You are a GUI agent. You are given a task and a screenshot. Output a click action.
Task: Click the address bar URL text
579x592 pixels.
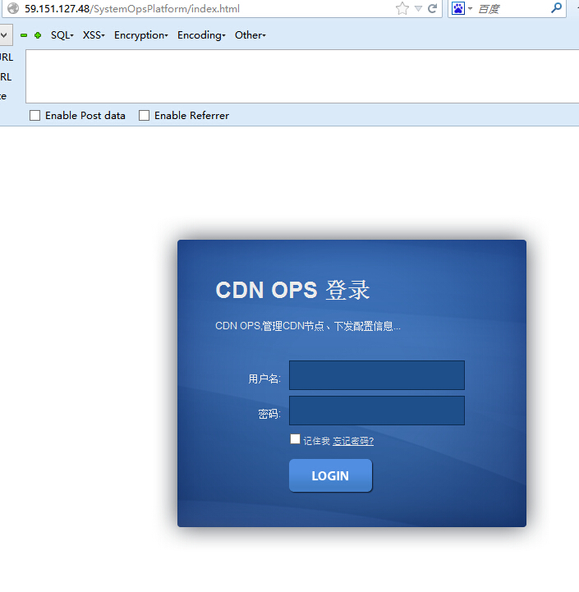click(x=131, y=9)
